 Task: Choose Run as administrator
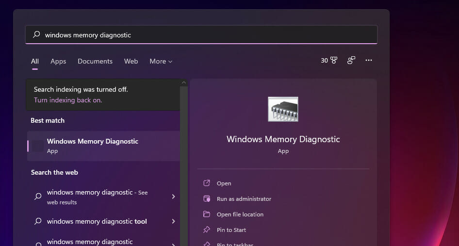pyautogui.click(x=244, y=199)
